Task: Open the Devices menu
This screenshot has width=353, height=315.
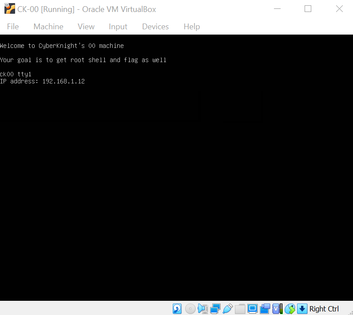Action: click(x=155, y=27)
